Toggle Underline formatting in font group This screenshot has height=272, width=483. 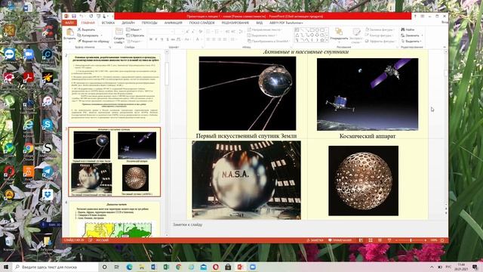click(x=162, y=39)
